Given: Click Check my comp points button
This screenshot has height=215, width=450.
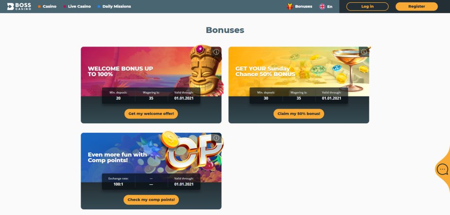Looking at the screenshot, I should [151, 200].
